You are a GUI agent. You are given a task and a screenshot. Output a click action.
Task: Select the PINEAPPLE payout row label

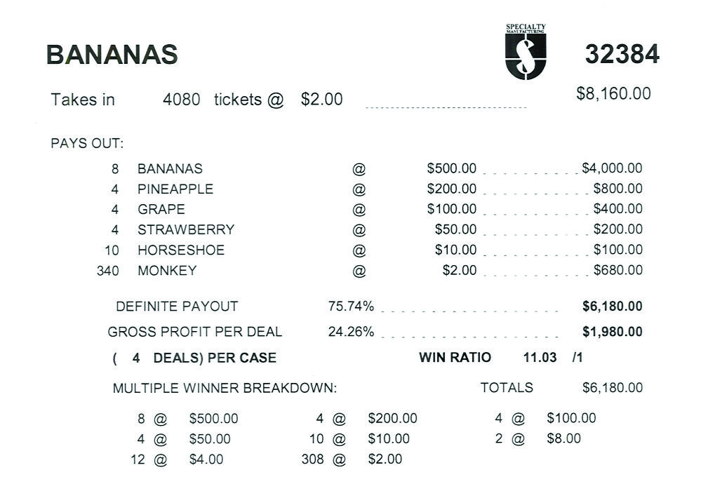175,189
